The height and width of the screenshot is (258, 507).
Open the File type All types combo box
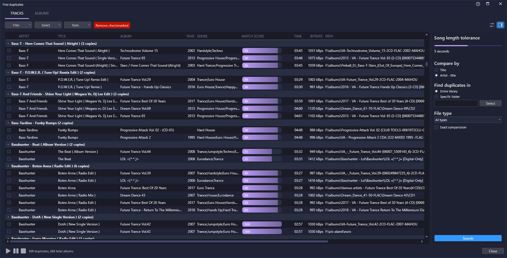[468, 120]
